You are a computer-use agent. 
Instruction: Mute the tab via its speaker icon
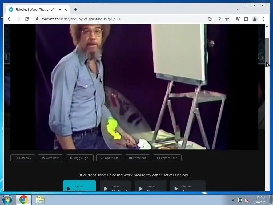tap(60, 10)
